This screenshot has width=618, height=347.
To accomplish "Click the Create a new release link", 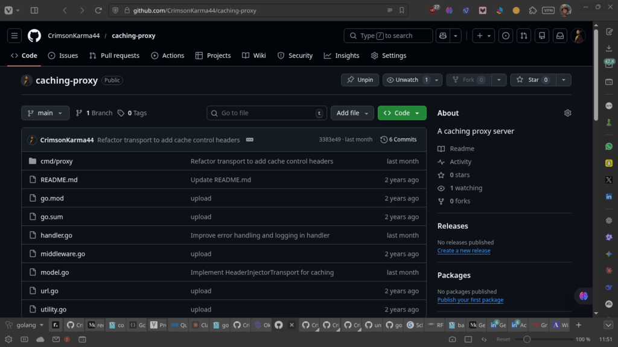I will pyautogui.click(x=463, y=251).
